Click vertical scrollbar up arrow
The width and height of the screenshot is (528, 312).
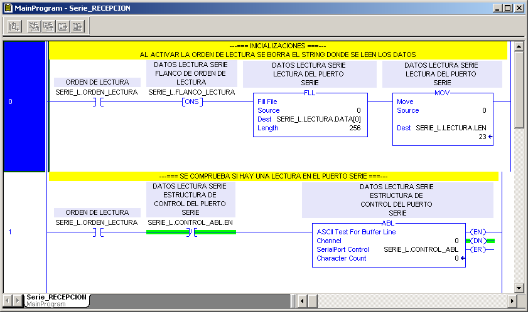click(519, 46)
